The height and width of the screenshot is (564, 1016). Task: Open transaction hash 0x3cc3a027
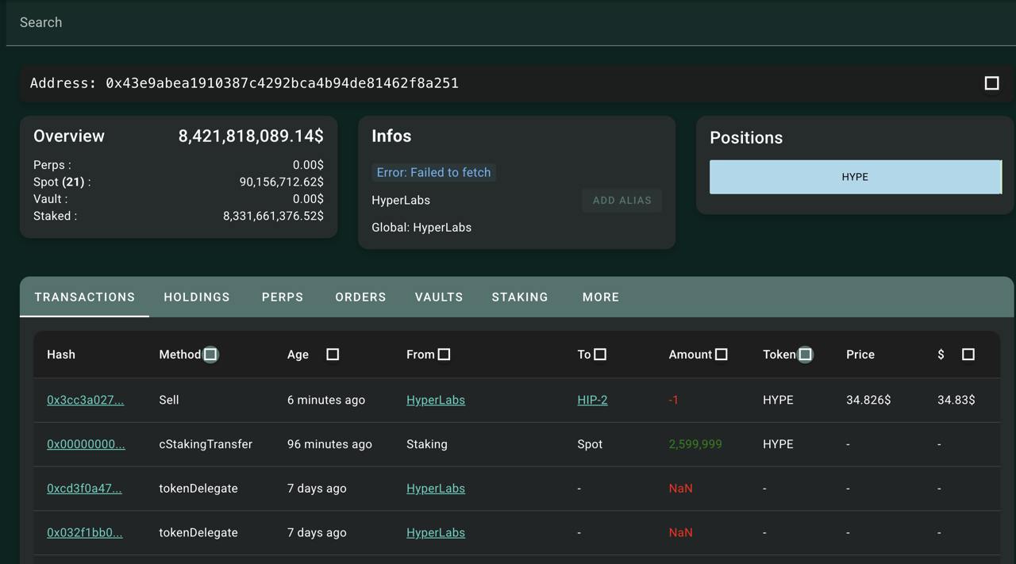click(85, 401)
